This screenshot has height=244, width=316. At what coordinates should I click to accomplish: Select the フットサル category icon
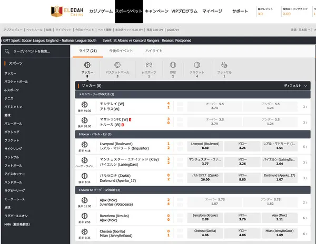(x=224, y=66)
